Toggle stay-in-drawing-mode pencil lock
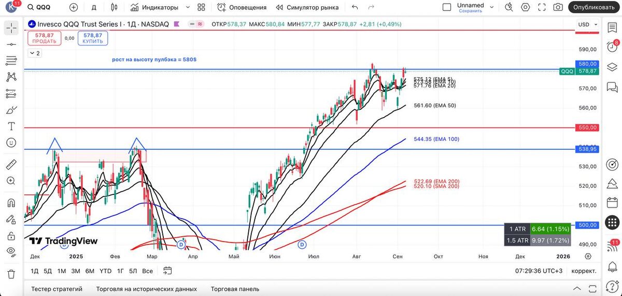Screen dimensions: 622x296 (11, 219)
